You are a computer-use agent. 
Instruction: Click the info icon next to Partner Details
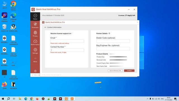point(109,33)
